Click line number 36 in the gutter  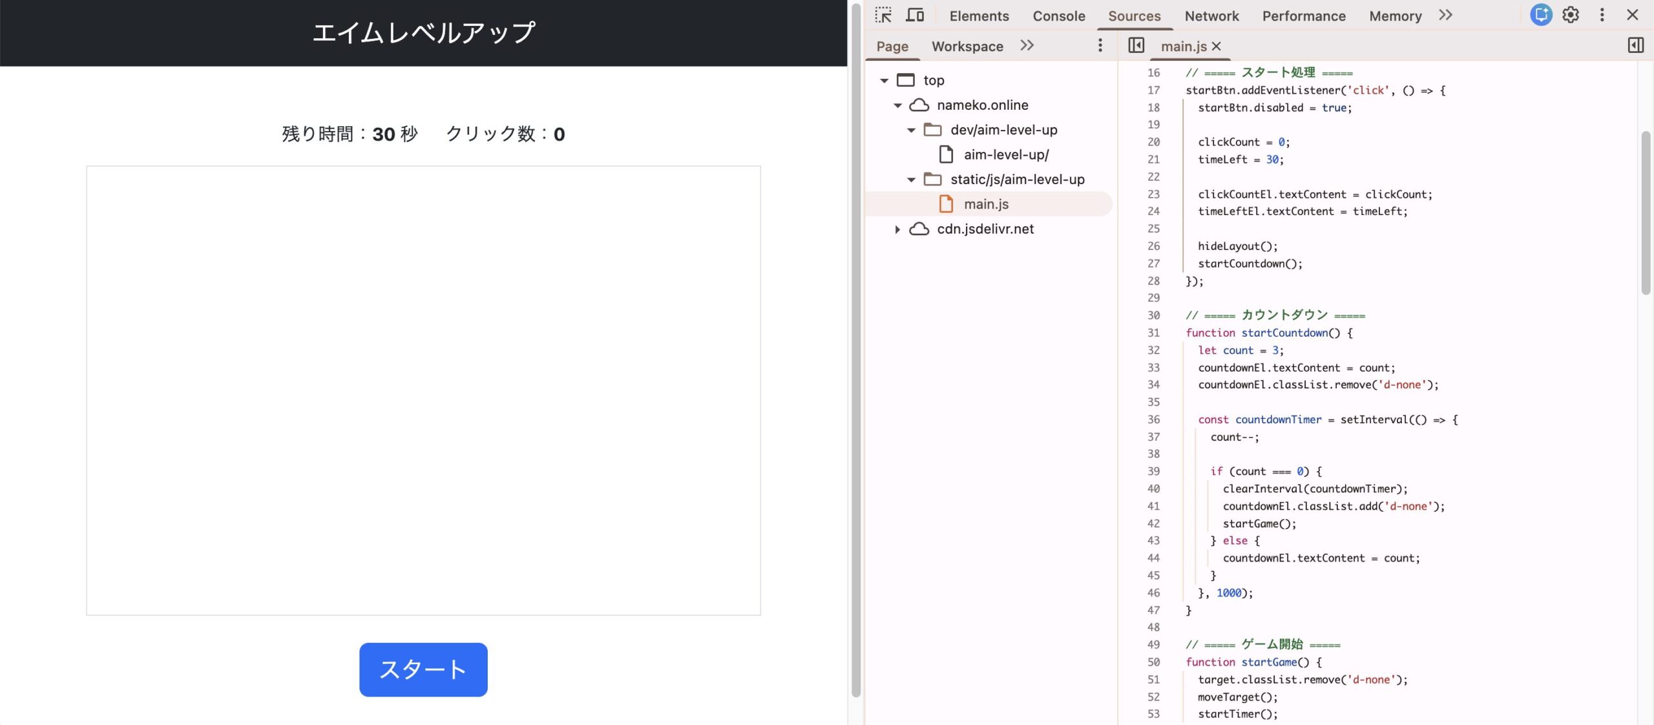1153,419
